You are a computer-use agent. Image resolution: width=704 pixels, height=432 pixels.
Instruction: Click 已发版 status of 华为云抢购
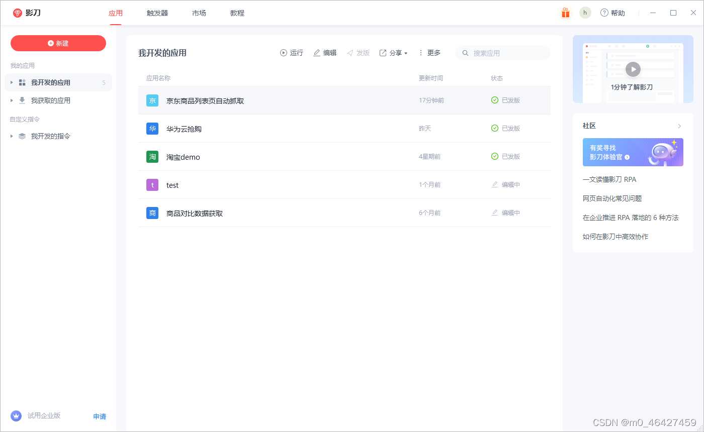coord(505,129)
